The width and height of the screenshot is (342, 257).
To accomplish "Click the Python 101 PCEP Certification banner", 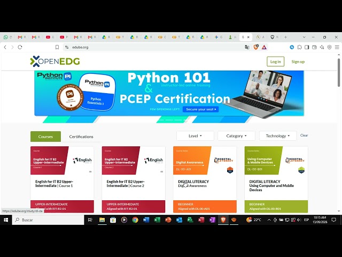I will [x=169, y=93].
